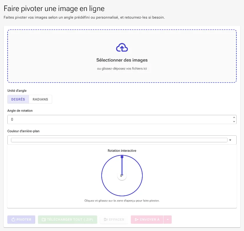Click the background color swatch bar
This screenshot has width=244, height=231.
click(x=119, y=140)
